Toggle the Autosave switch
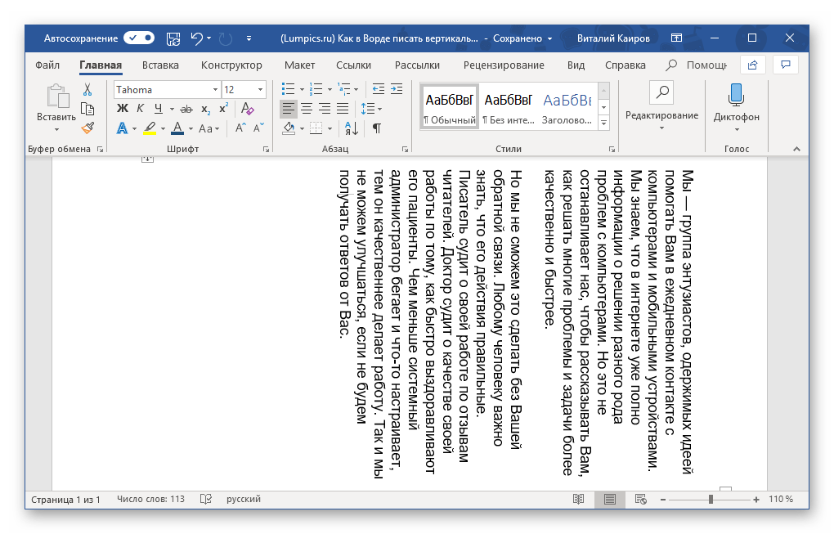 tap(138, 38)
